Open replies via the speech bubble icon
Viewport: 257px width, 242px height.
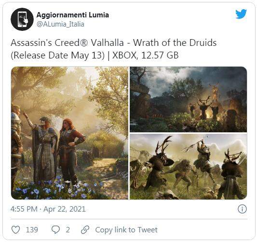56,230
